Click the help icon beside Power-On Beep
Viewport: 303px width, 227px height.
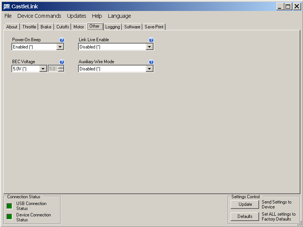pyautogui.click(x=62, y=40)
